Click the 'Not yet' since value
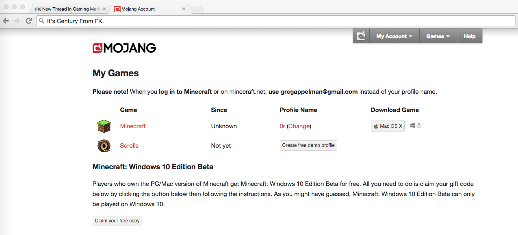518x235 pixels. coord(221,146)
